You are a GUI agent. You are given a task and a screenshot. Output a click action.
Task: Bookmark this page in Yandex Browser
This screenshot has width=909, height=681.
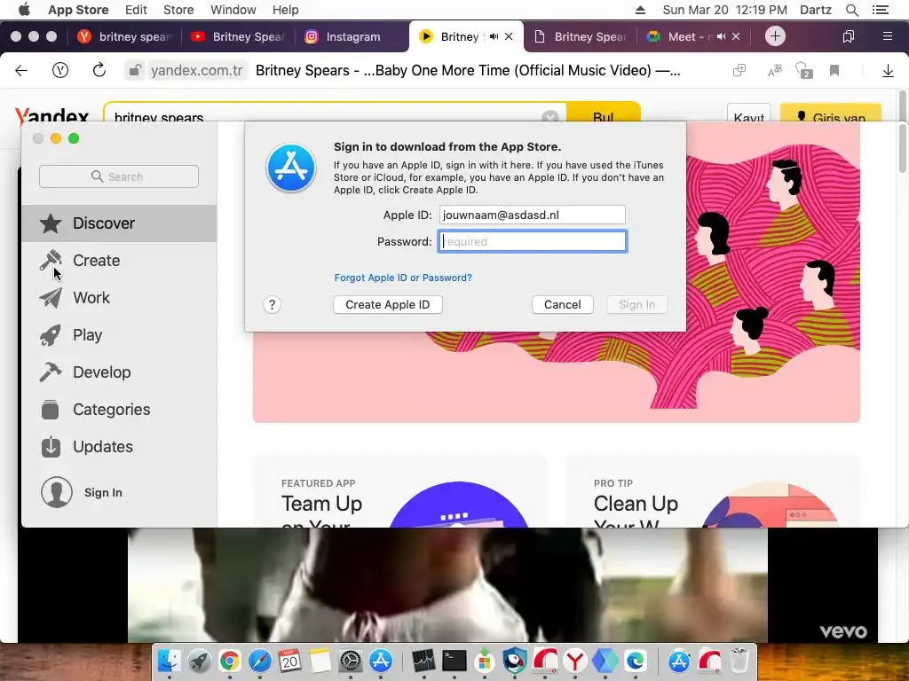click(x=834, y=71)
